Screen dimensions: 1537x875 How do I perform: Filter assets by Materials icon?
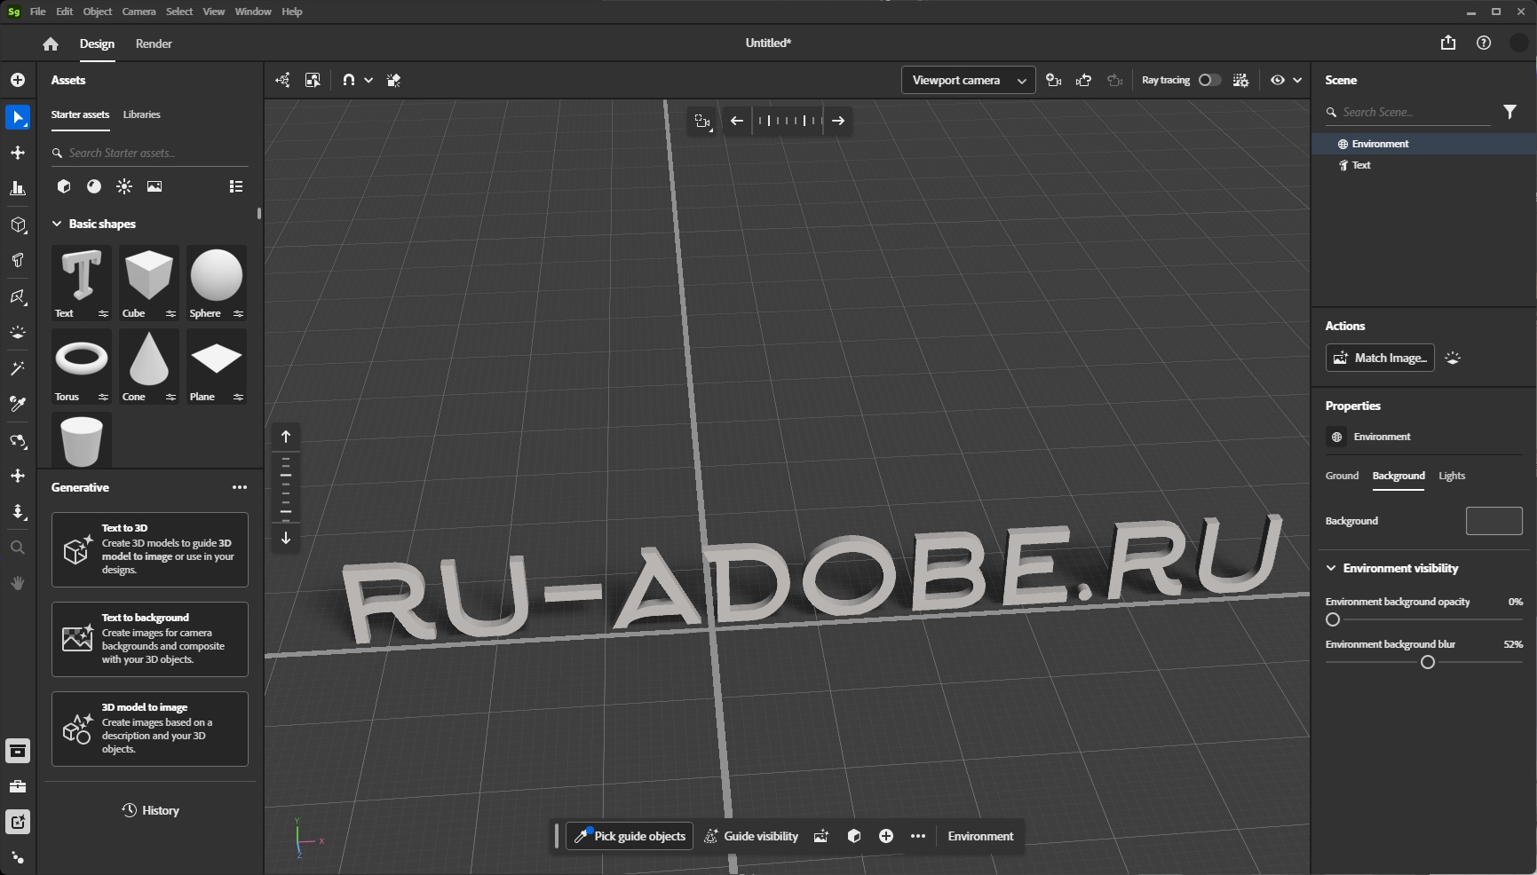pos(94,186)
